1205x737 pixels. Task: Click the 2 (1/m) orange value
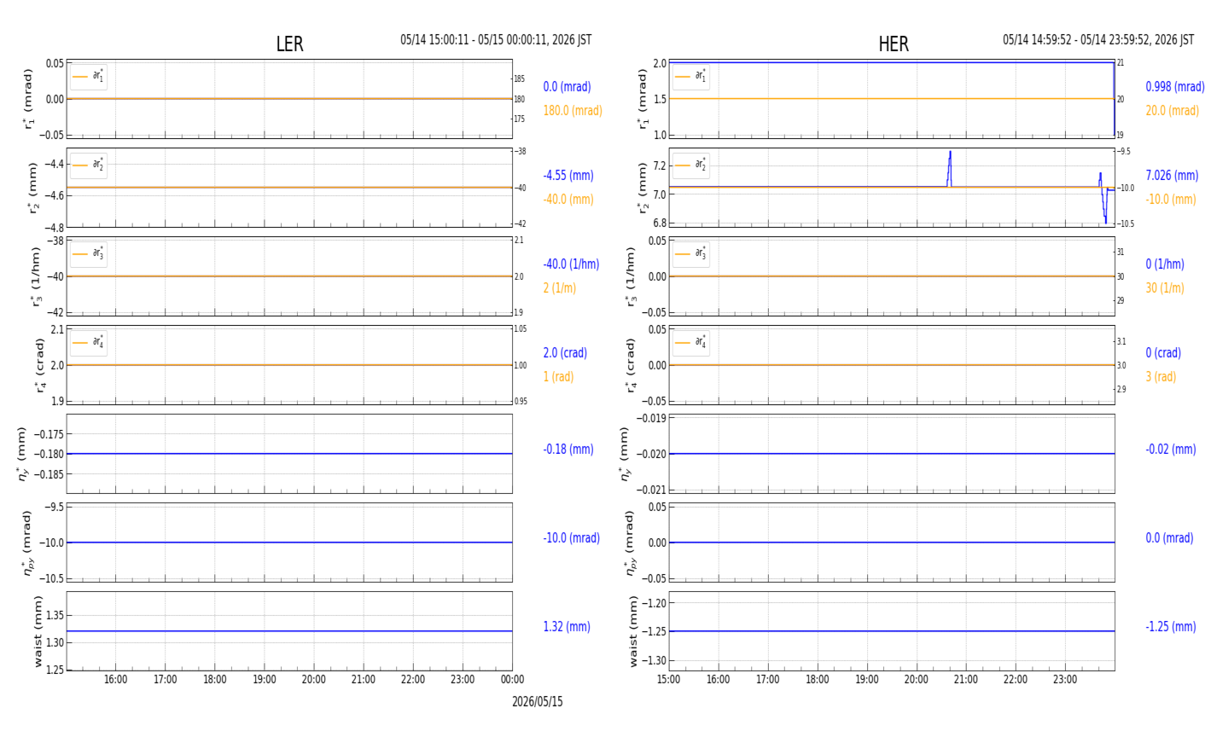[559, 288]
